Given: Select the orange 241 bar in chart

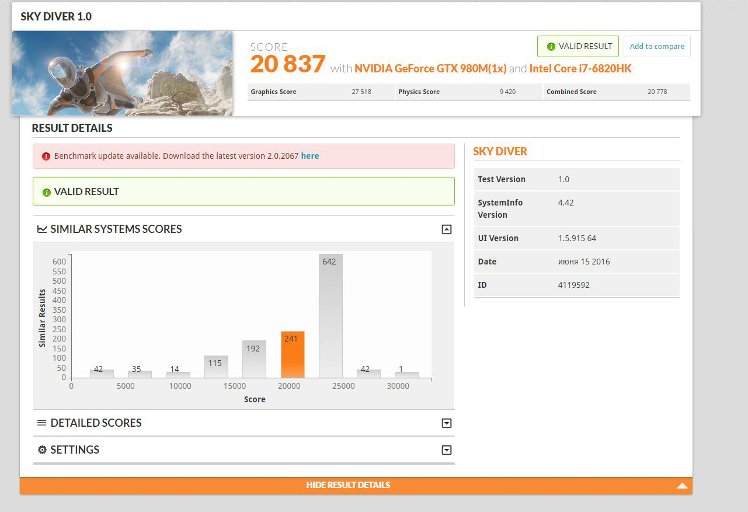Looking at the screenshot, I should (x=293, y=355).
